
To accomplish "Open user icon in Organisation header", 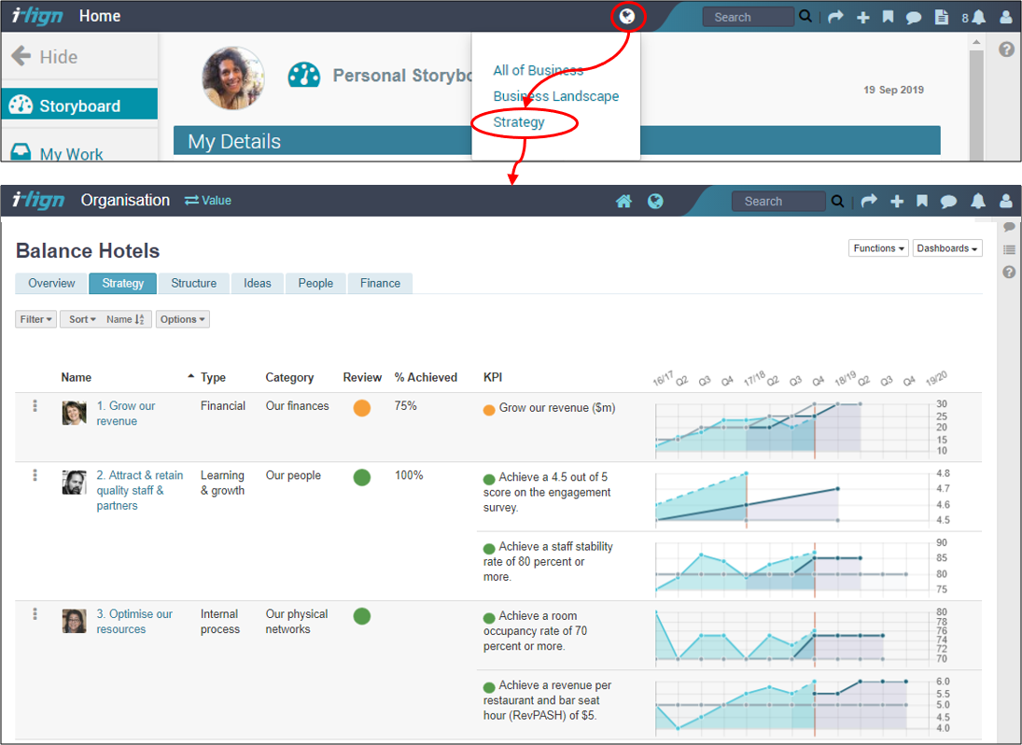I will click(x=1006, y=201).
